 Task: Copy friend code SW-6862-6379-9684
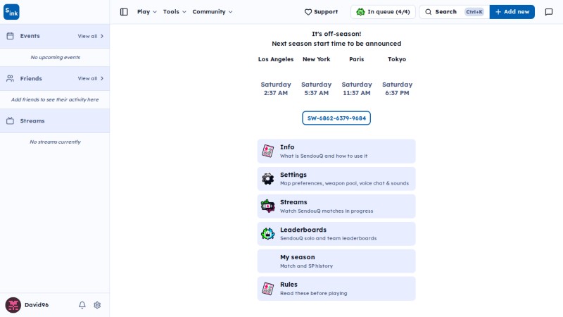point(336,118)
